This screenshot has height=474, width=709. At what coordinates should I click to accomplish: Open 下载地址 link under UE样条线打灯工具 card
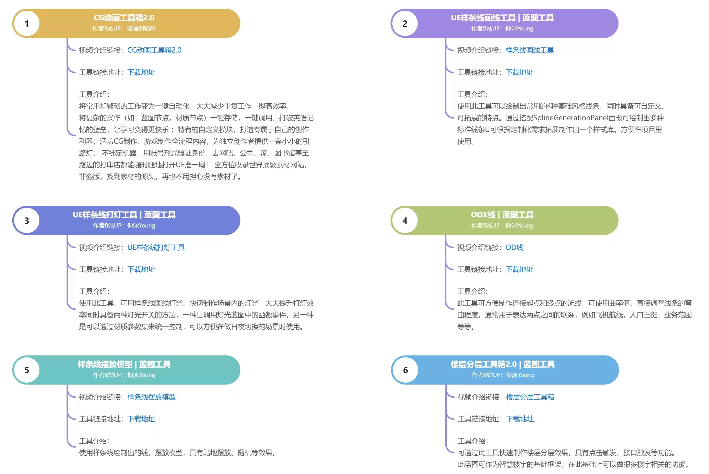click(x=141, y=269)
